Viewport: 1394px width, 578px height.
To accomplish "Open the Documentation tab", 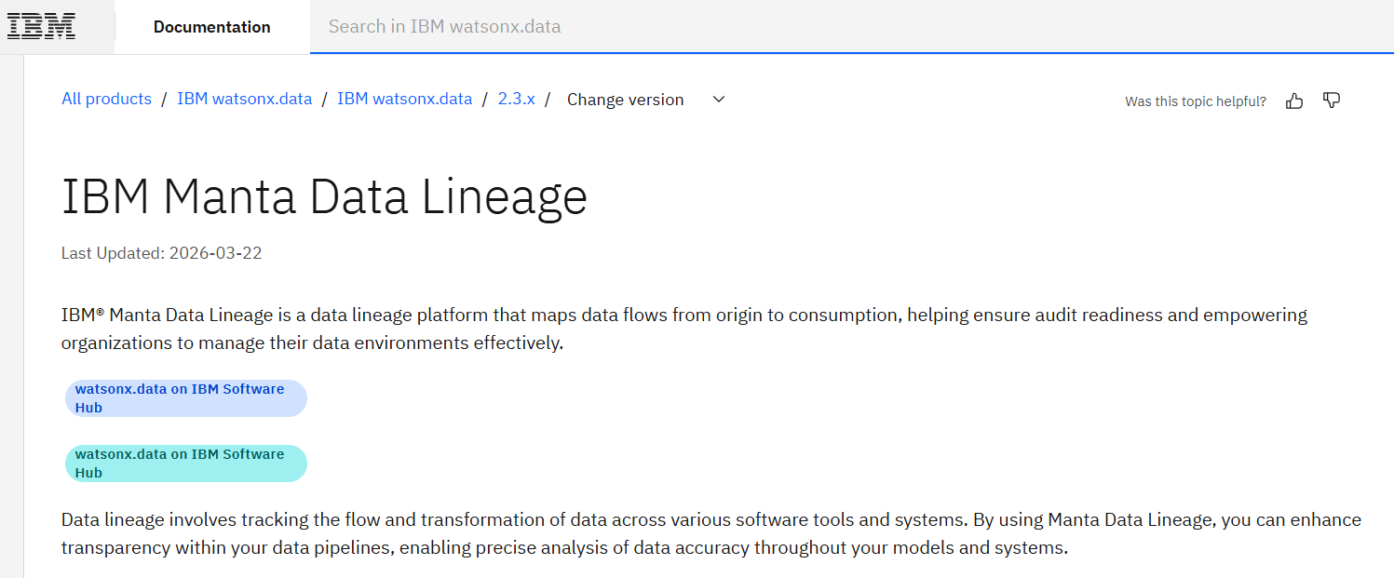I will (x=212, y=27).
